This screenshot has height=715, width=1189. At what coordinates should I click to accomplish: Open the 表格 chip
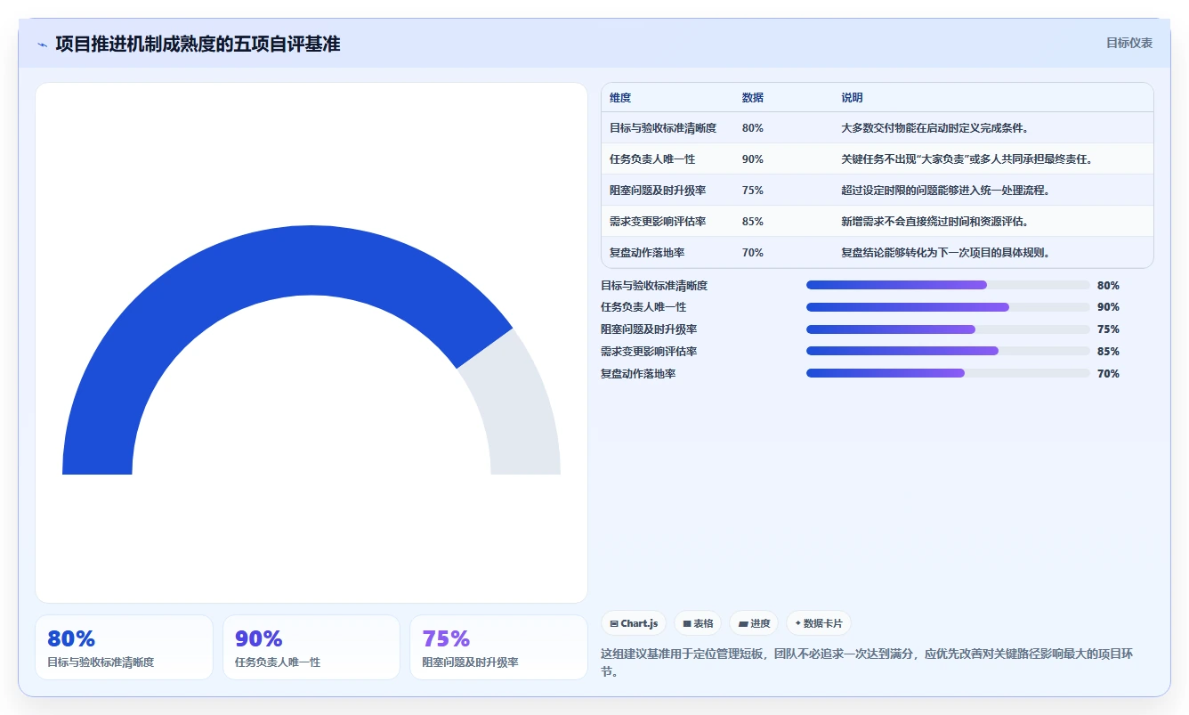pyautogui.click(x=698, y=623)
